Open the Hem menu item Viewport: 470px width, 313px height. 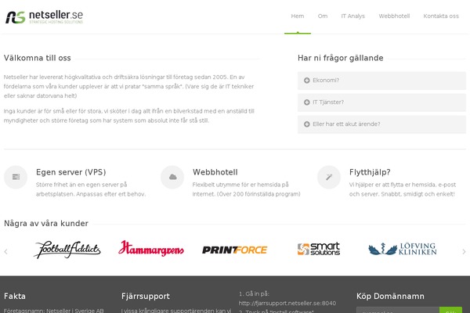coord(298,16)
